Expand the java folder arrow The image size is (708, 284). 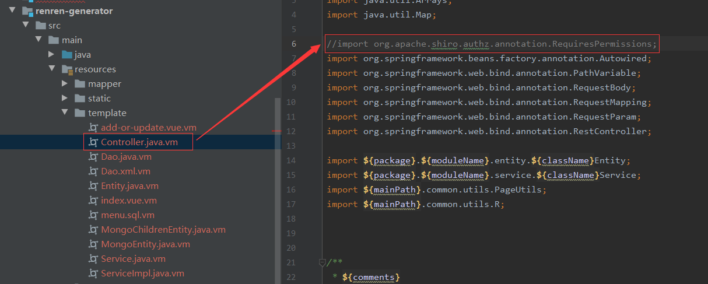click(x=52, y=55)
